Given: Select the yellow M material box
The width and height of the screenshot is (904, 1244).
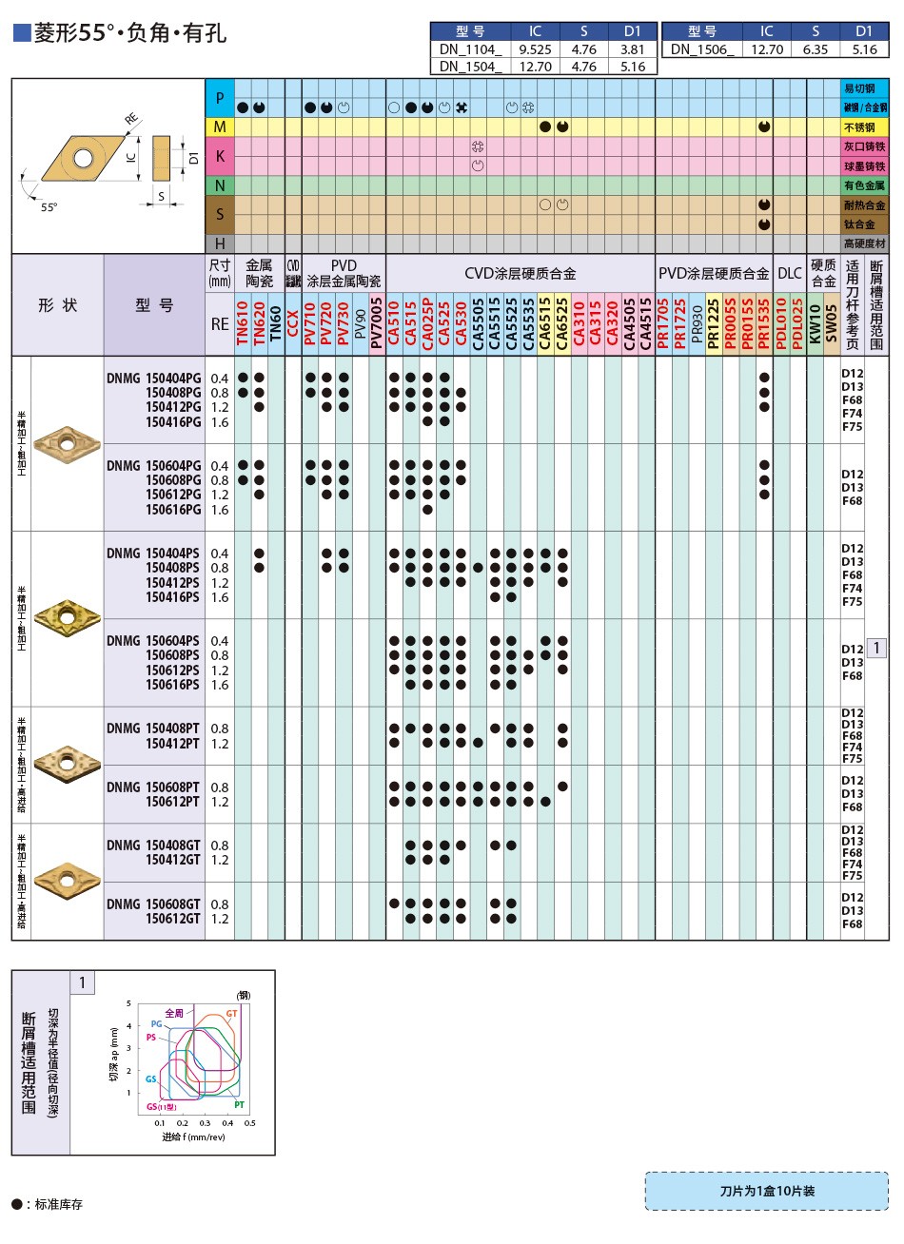Looking at the screenshot, I should point(220,126).
